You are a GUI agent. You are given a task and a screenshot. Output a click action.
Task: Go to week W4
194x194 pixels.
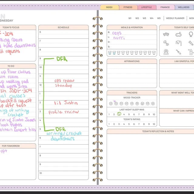152,18
